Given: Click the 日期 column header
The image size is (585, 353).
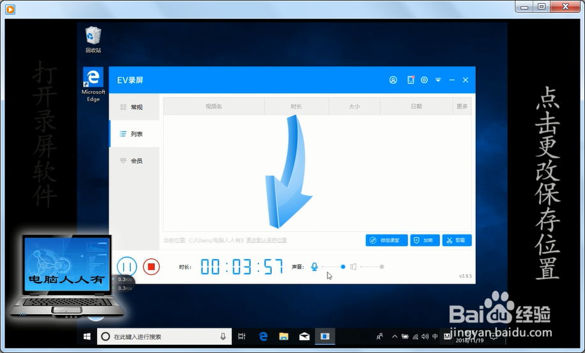Looking at the screenshot, I should [417, 106].
